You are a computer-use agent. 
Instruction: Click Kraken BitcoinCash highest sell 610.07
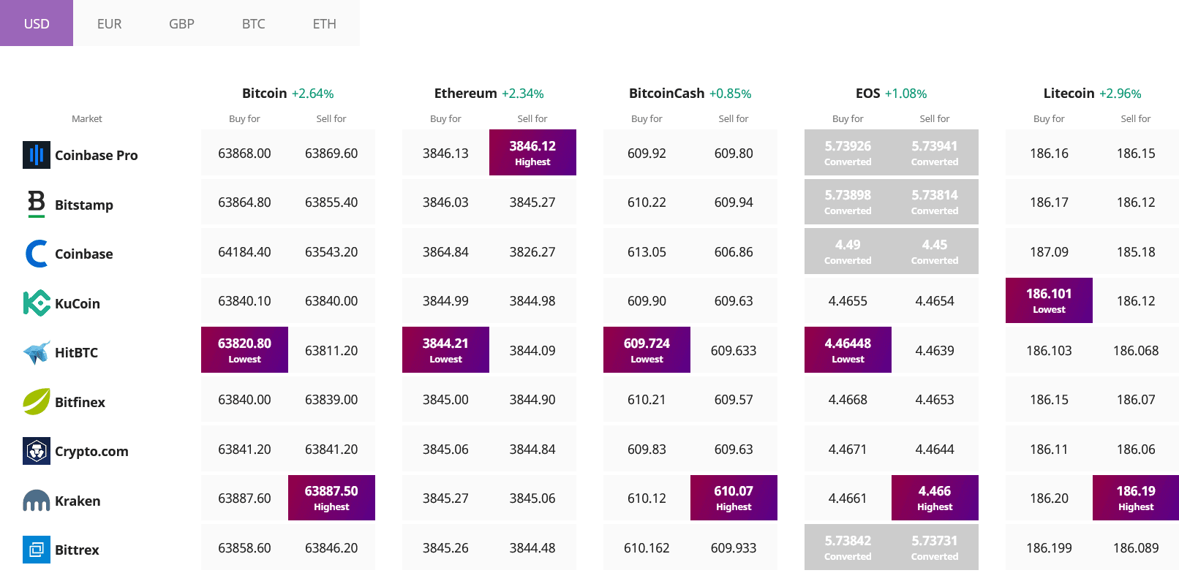734,498
